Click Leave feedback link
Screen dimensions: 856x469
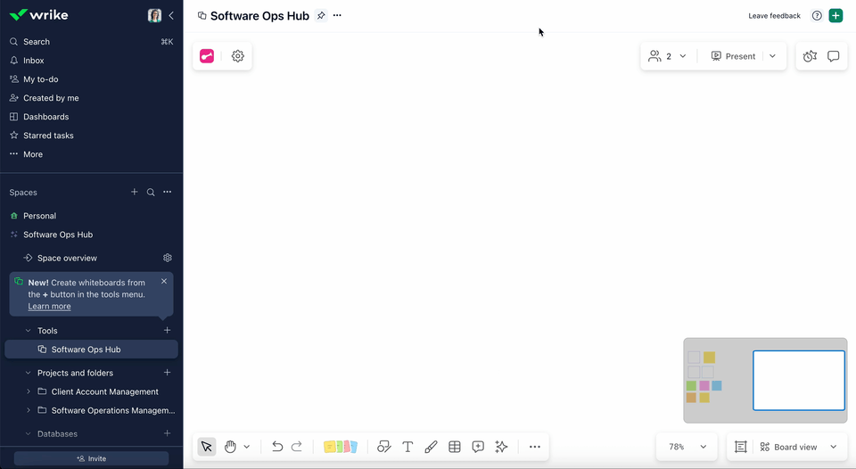click(x=774, y=16)
